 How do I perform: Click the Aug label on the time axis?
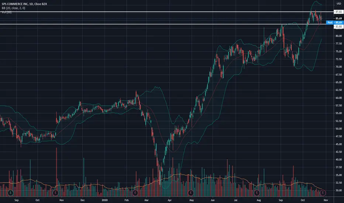(x=259, y=200)
